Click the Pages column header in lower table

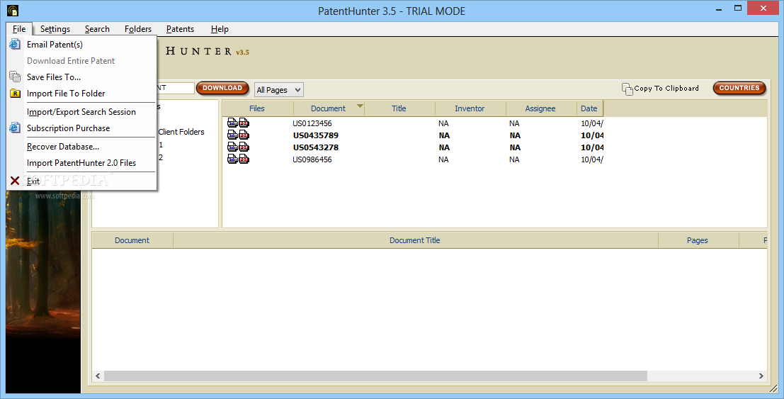[x=698, y=240]
